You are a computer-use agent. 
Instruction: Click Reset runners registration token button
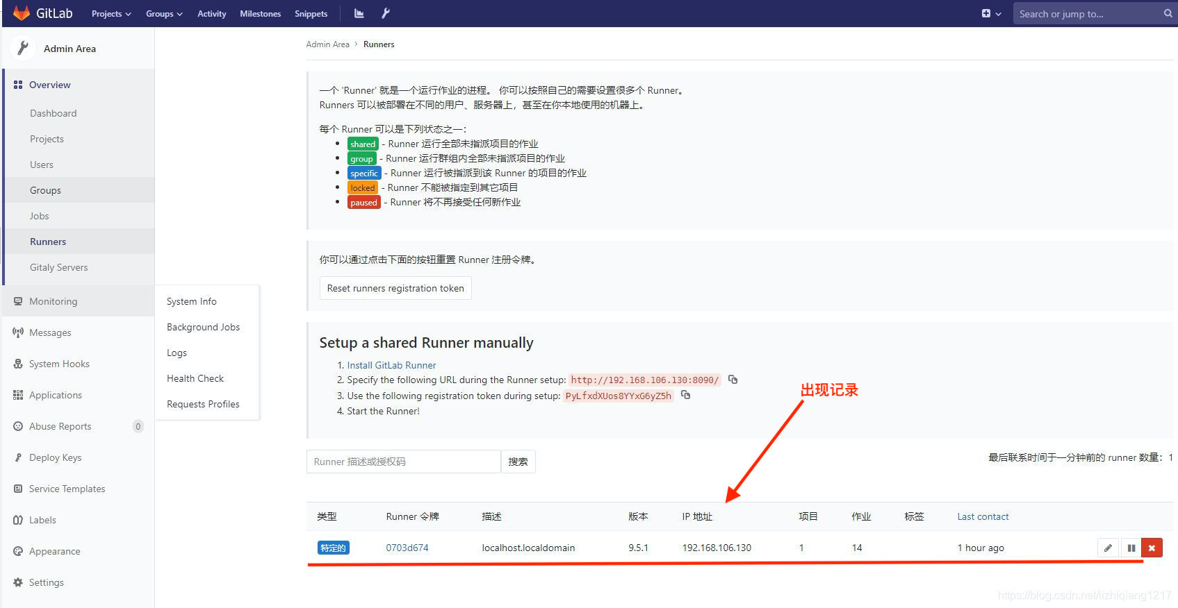tap(395, 288)
